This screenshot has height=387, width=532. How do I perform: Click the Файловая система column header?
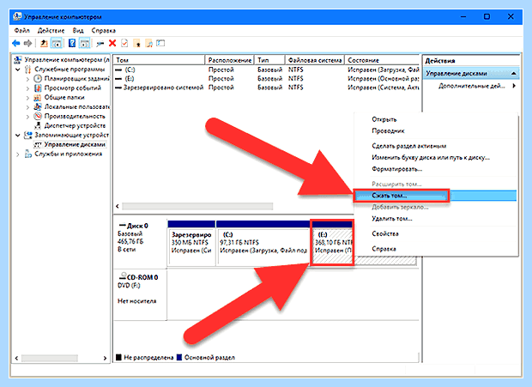(315, 60)
